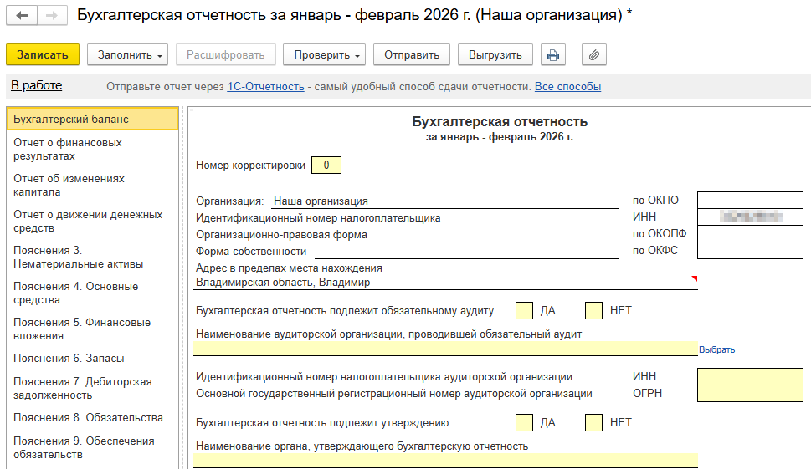Follow the 1С-Отчетность link
The height and width of the screenshot is (469, 811).
click(265, 87)
